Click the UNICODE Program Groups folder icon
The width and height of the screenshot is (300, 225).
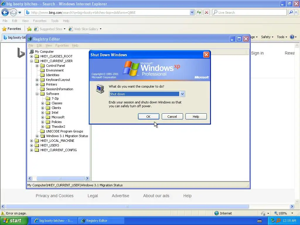click(42, 131)
